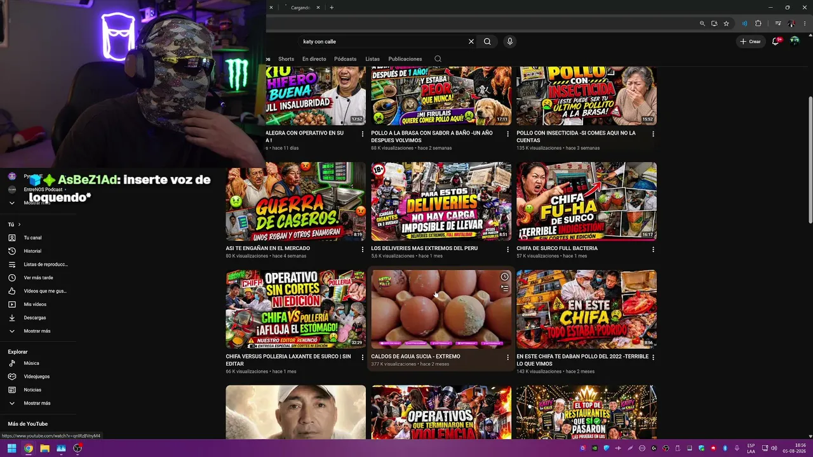Open options menu for POLLO CON INSECTICIDA video
This screenshot has height=457, width=813.
[653, 134]
